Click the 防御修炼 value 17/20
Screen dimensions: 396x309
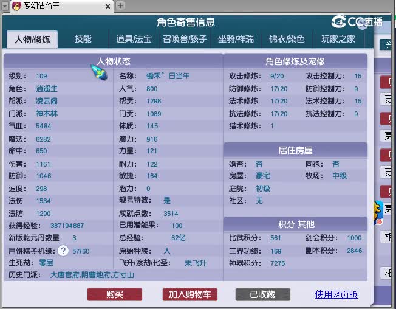pos(279,89)
